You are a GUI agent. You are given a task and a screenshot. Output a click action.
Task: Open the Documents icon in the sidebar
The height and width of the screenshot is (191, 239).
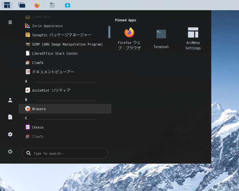[x=10, y=117]
